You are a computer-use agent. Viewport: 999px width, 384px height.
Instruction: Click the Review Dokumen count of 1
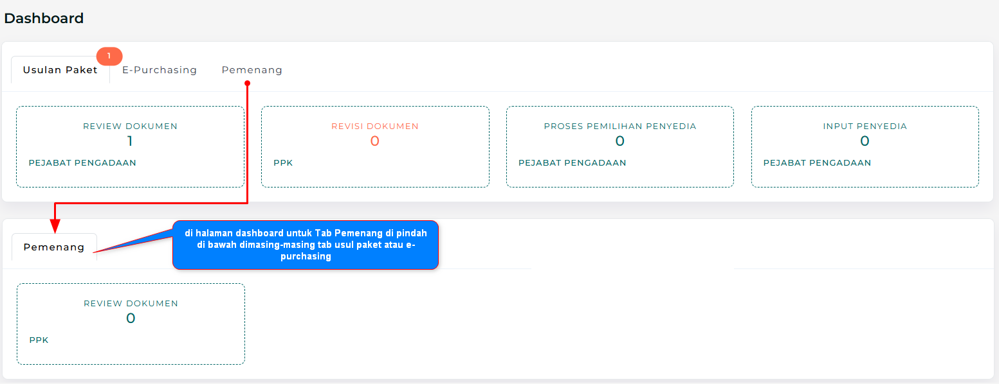(x=130, y=141)
